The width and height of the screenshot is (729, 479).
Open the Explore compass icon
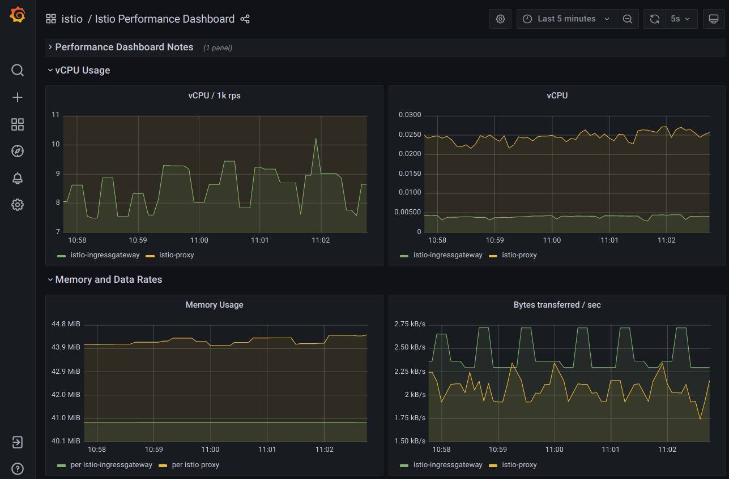click(x=18, y=151)
